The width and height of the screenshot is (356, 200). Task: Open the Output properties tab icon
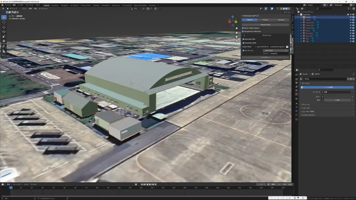pos(297,83)
